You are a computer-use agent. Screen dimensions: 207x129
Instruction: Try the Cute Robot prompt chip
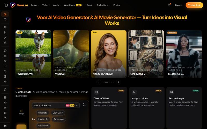(x=43, y=126)
